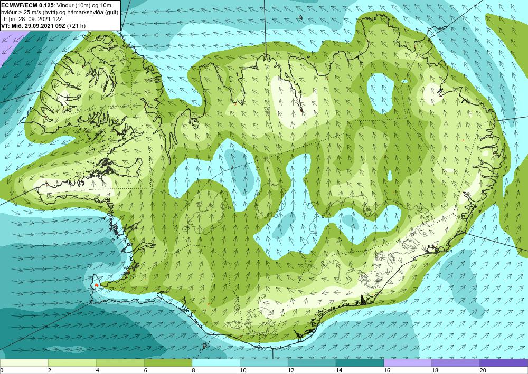Click the legend scale label '4'
The width and height of the screenshot is (528, 374).
pyautogui.click(x=97, y=371)
